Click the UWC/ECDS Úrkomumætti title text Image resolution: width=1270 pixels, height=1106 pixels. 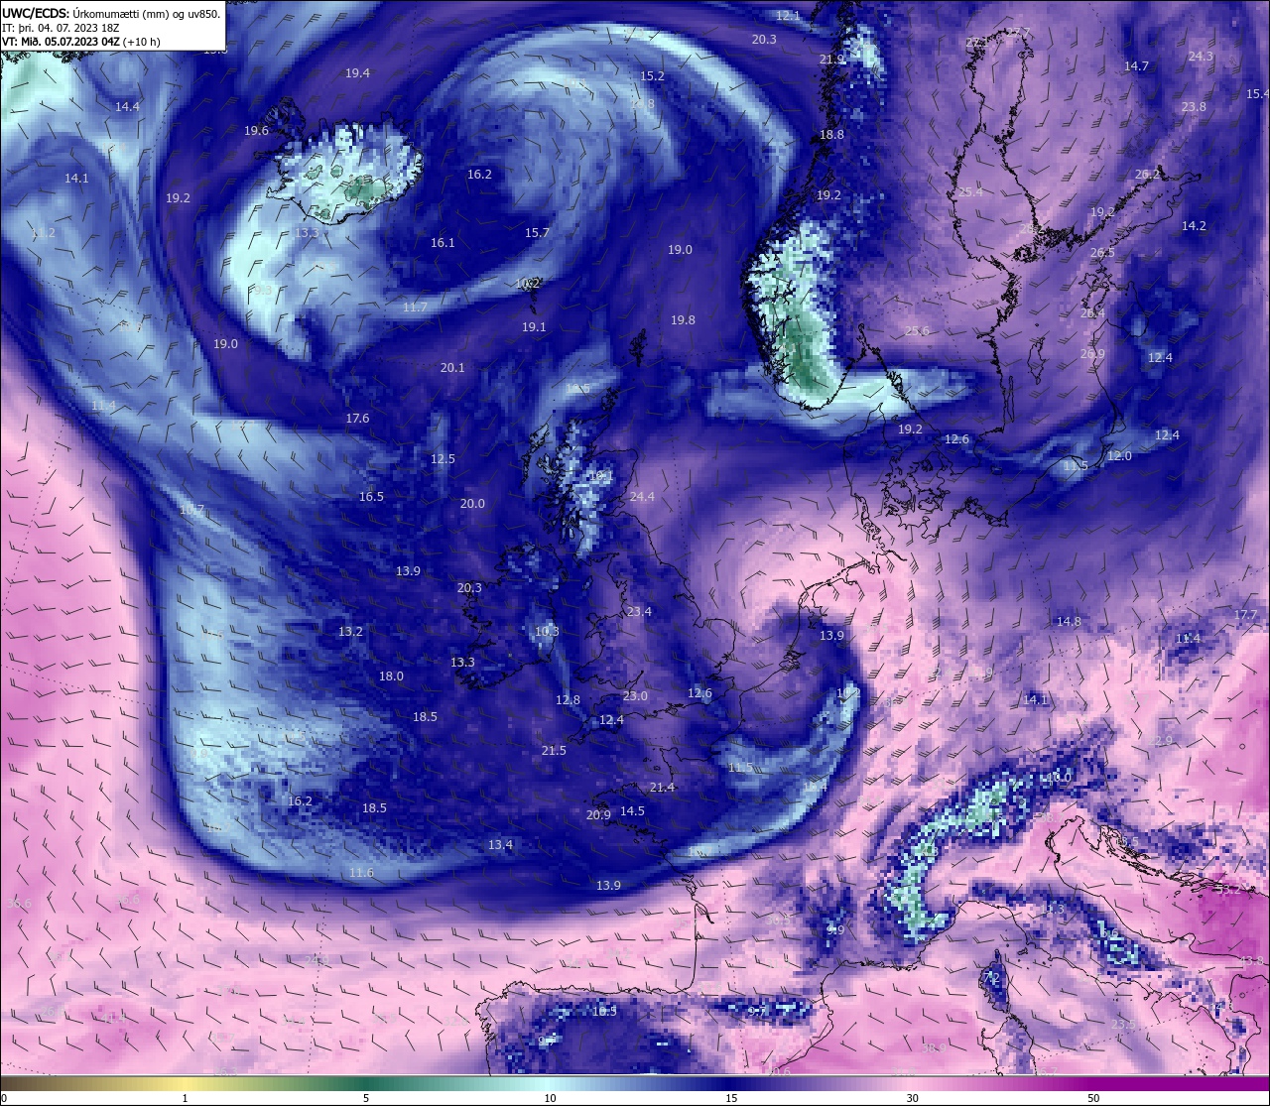click(111, 13)
